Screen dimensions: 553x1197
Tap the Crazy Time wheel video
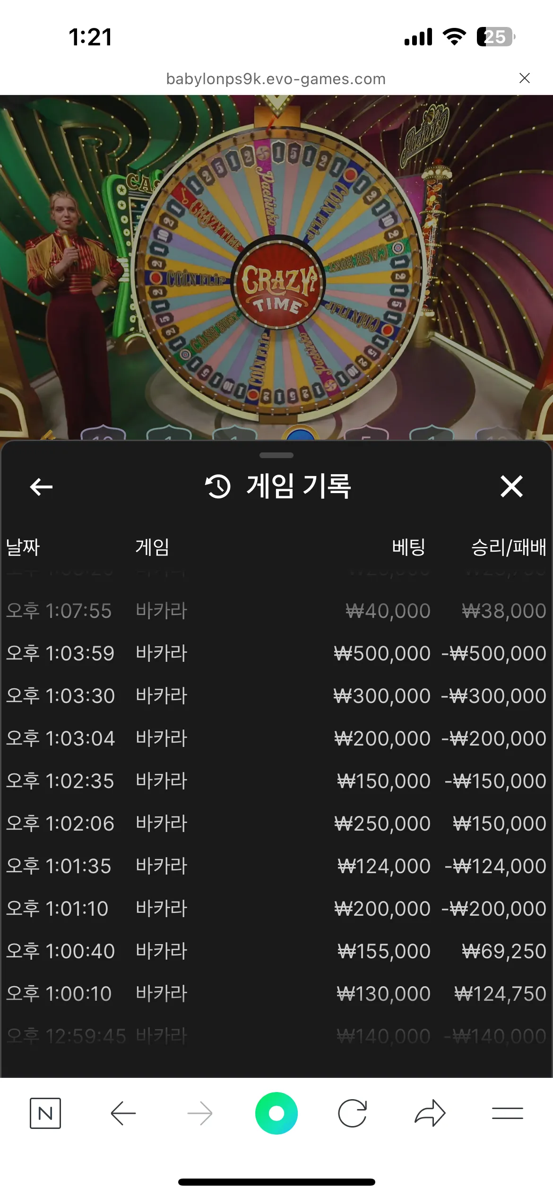coord(276,267)
